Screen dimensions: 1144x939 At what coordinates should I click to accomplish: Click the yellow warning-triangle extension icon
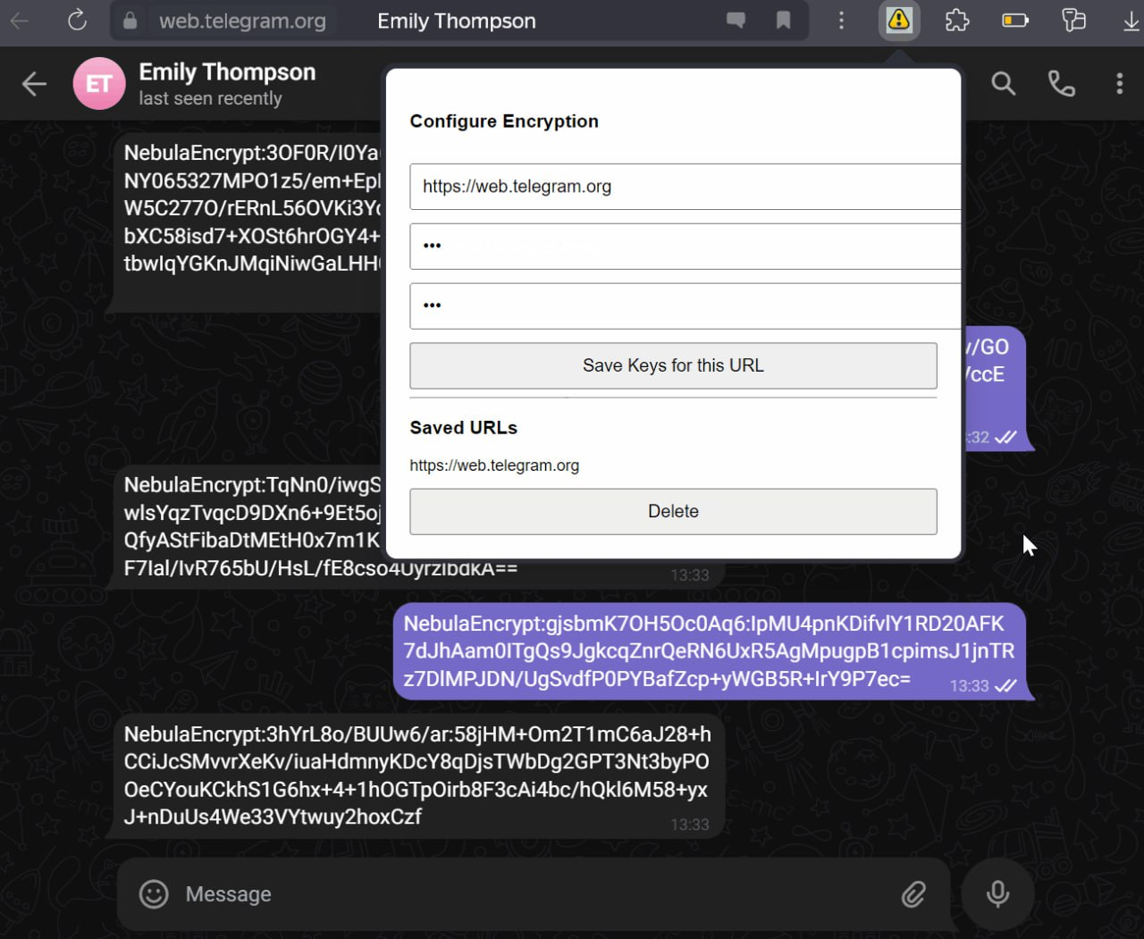[x=899, y=20]
